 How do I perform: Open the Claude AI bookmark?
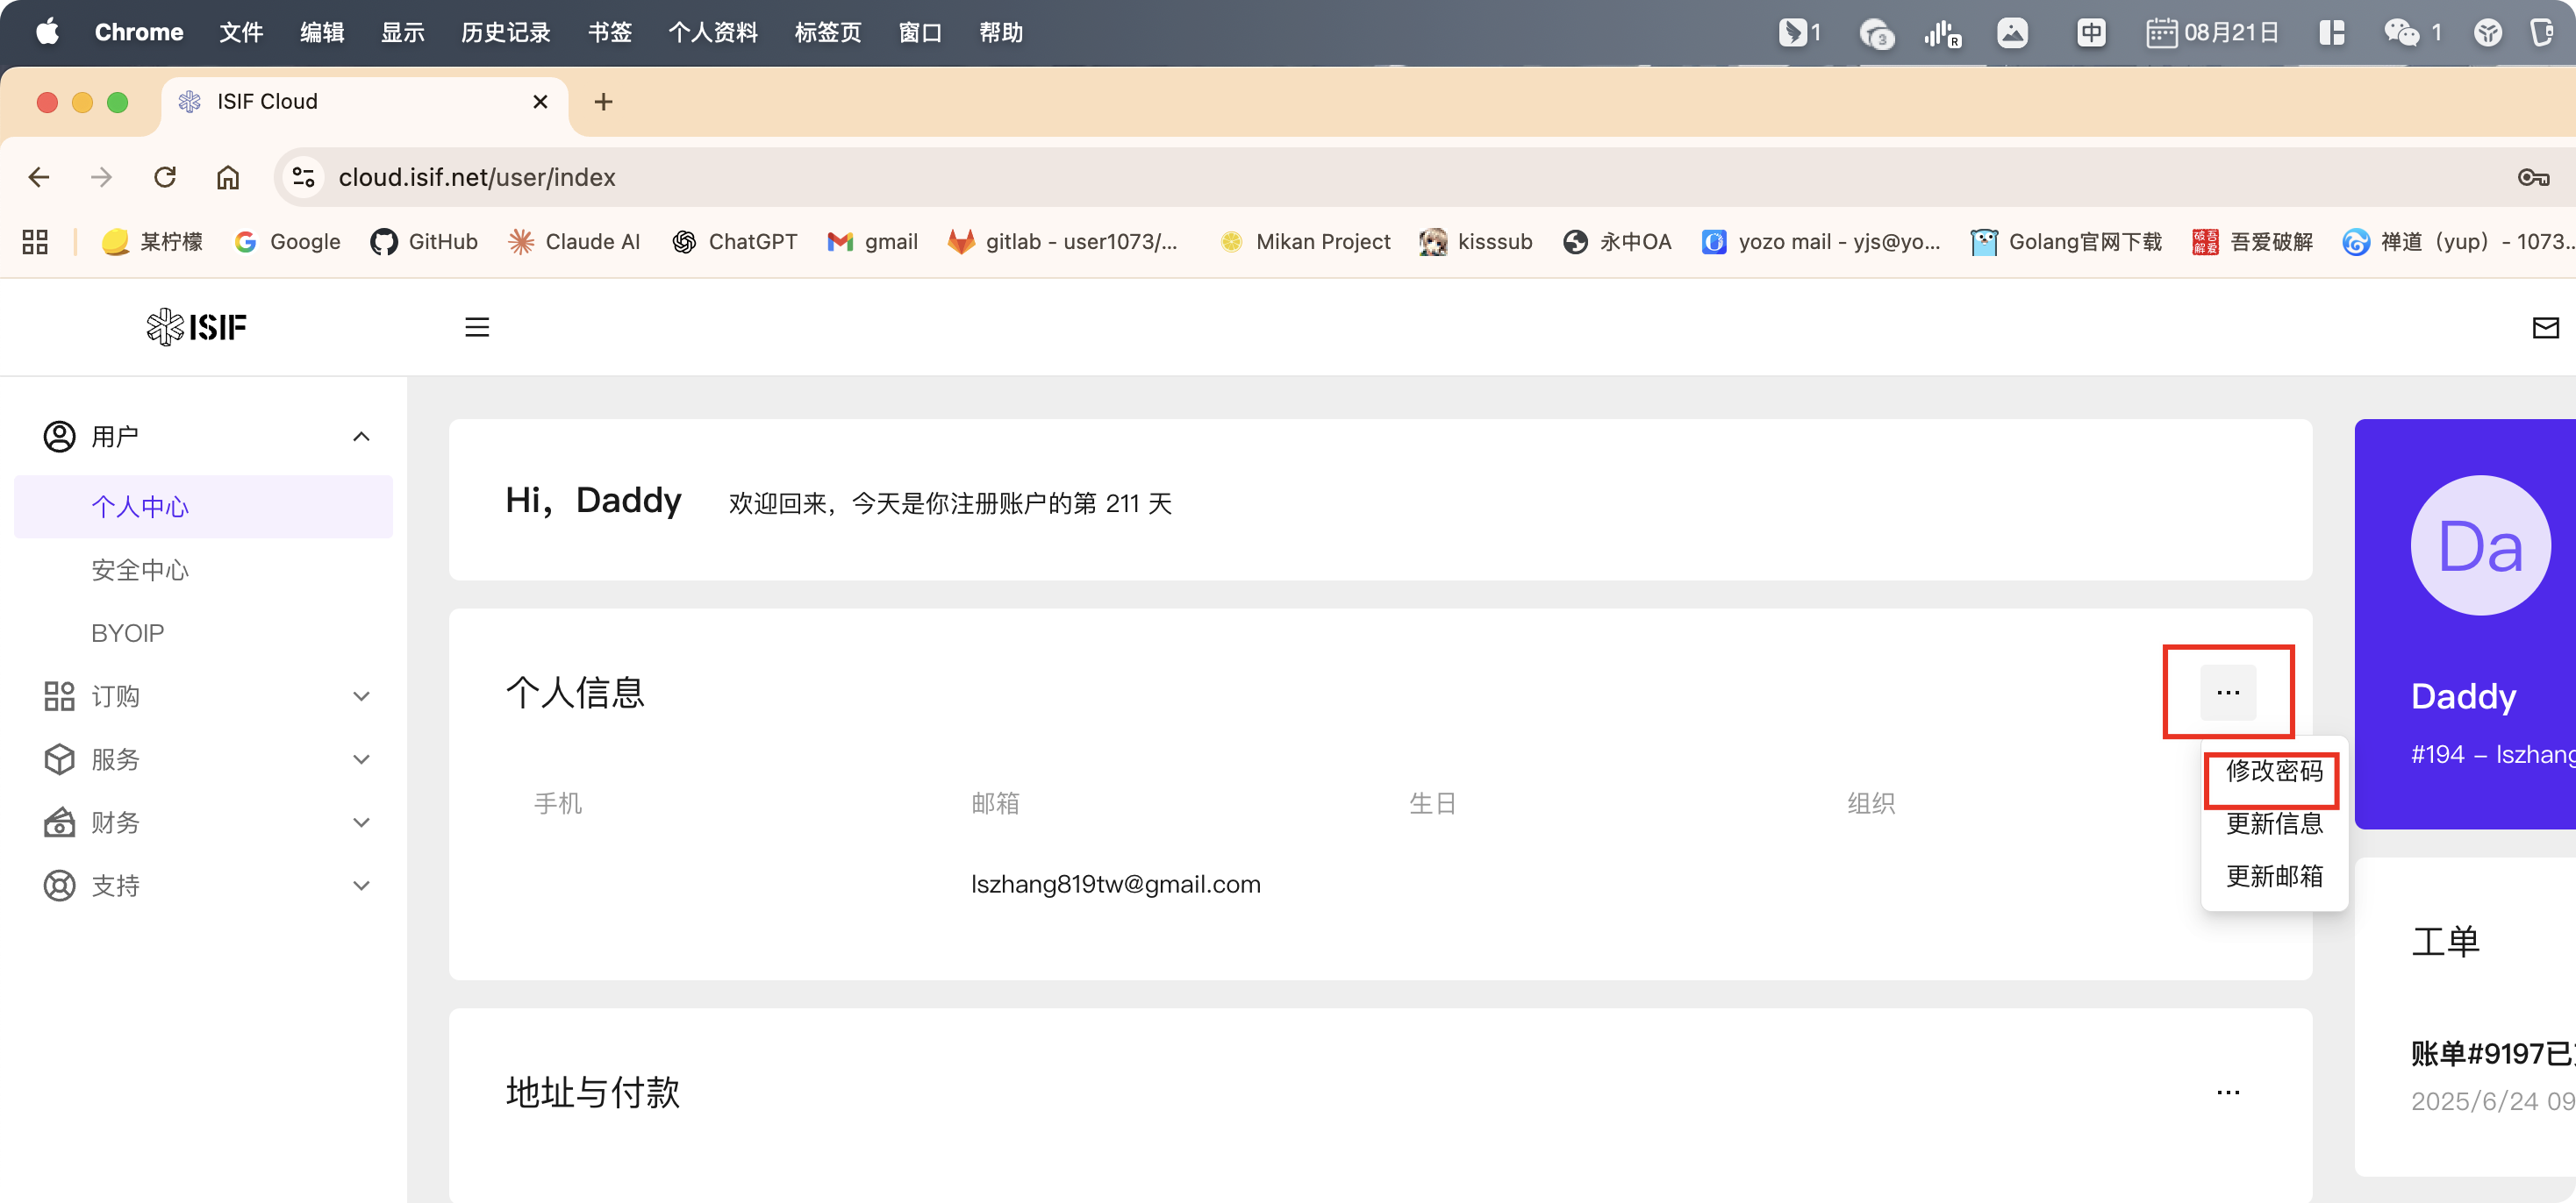(x=573, y=242)
